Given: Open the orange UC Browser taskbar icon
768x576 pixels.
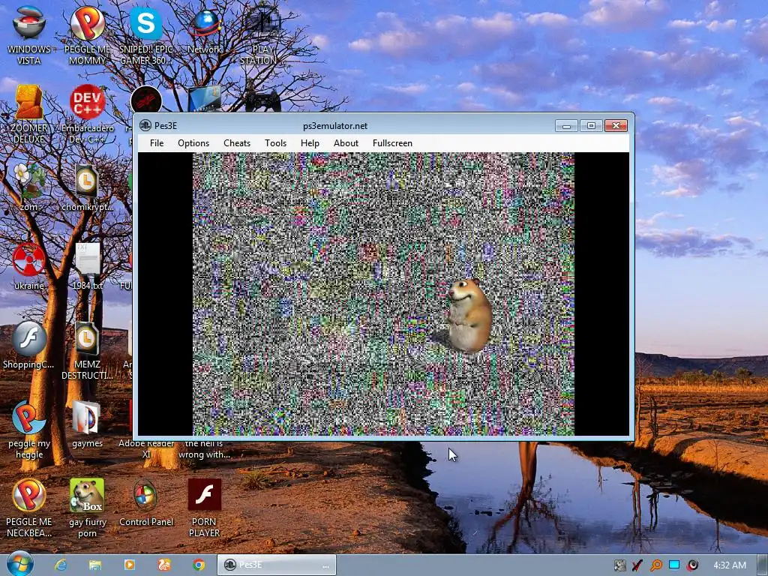Looking at the screenshot, I should coord(164,565).
